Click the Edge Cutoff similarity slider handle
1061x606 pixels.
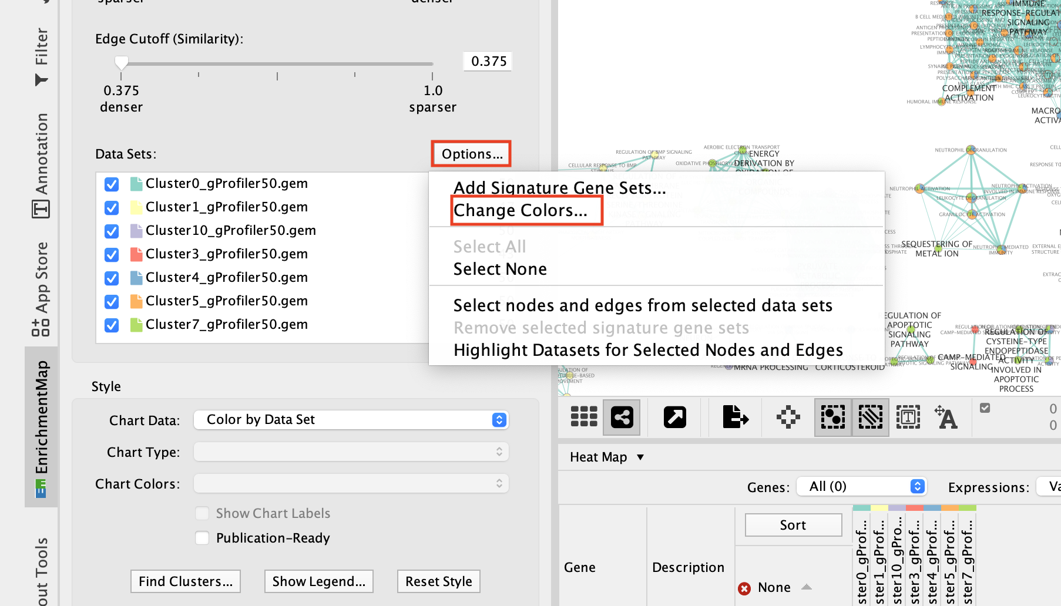(x=121, y=62)
